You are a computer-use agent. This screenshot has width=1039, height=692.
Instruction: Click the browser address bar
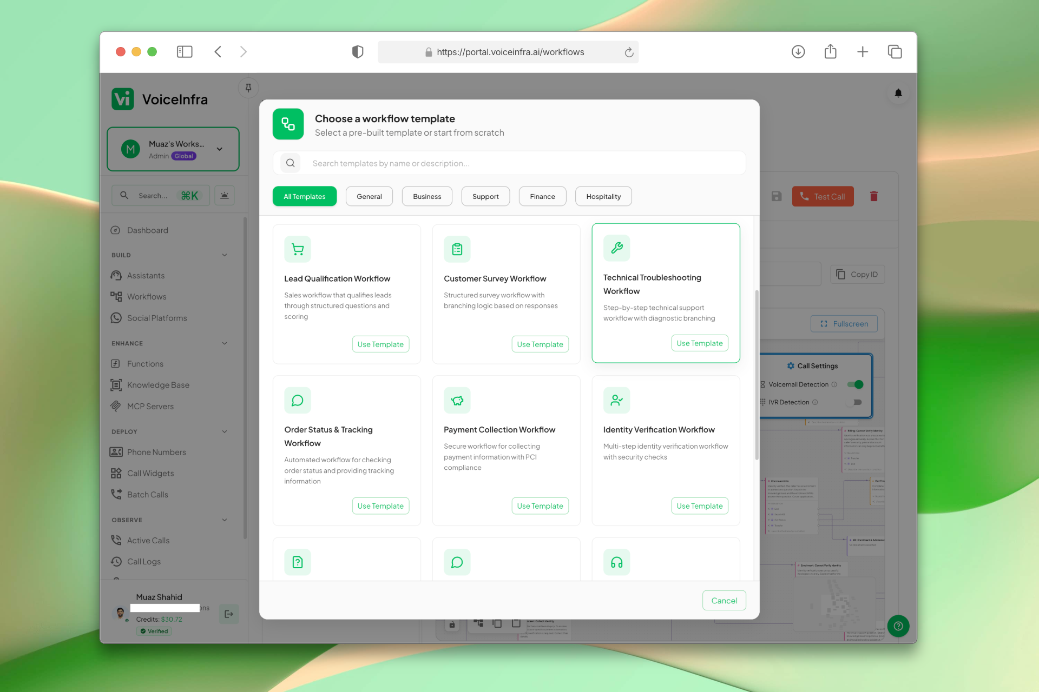(x=508, y=52)
